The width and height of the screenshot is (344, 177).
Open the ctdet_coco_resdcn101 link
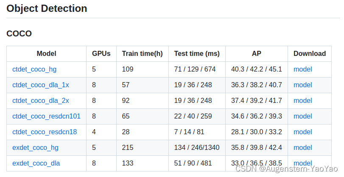(x=46, y=116)
